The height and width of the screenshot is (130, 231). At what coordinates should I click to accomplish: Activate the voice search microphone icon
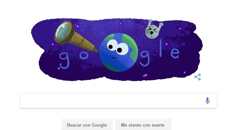tap(207, 101)
